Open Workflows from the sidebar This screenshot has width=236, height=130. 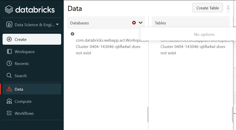24,113
